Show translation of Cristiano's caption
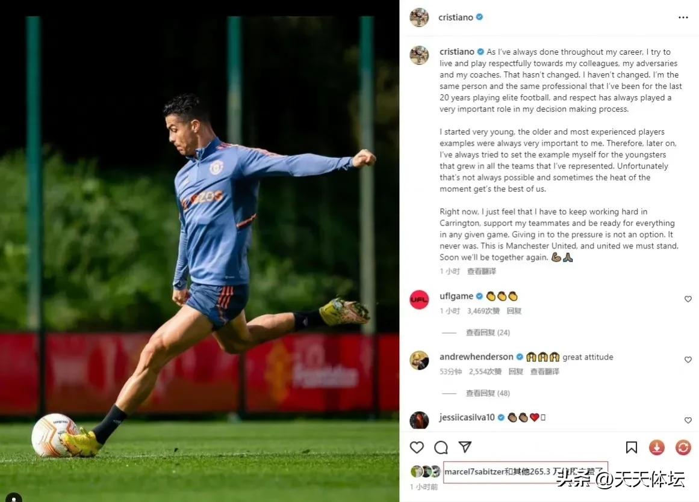699x502 pixels. pos(482,271)
